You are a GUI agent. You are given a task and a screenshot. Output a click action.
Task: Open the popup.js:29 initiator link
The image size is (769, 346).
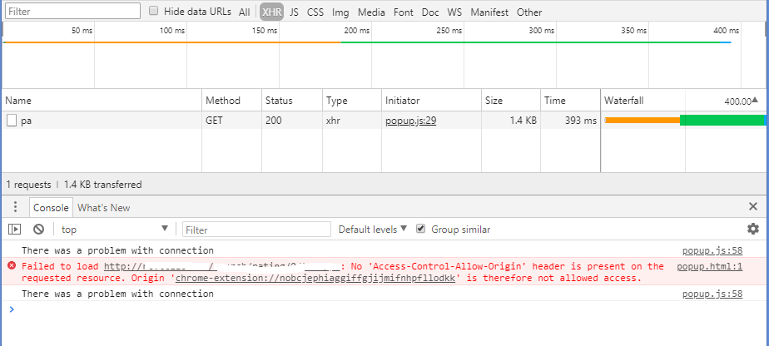(411, 121)
